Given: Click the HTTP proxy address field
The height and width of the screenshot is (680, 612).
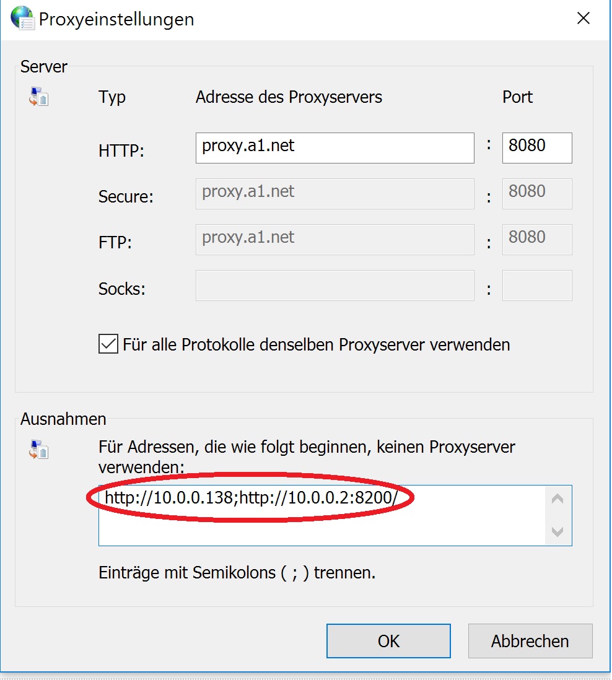Looking at the screenshot, I should 335,148.
